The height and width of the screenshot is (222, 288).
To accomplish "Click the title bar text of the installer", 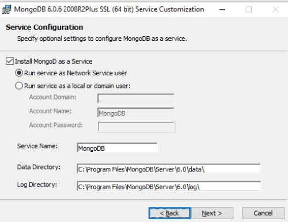I will click(109, 9).
